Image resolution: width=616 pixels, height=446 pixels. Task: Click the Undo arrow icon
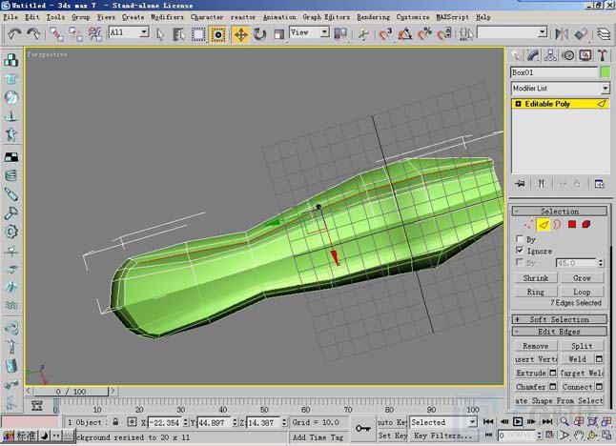pos(14,34)
